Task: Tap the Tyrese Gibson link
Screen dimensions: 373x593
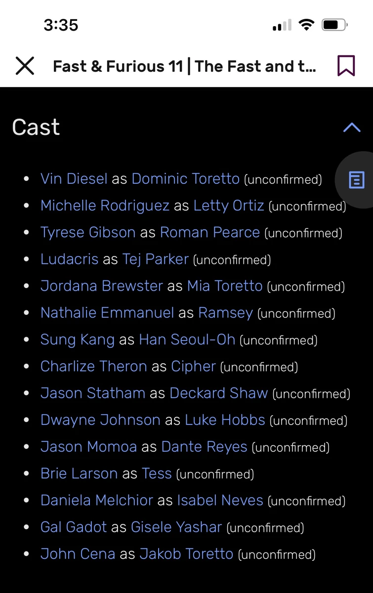Action: point(87,232)
